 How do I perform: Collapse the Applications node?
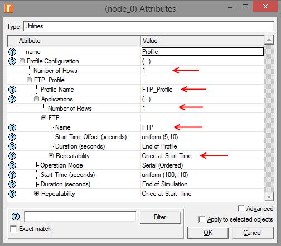click(36, 99)
